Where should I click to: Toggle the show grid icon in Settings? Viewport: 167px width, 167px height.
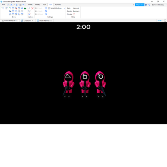[46, 8]
